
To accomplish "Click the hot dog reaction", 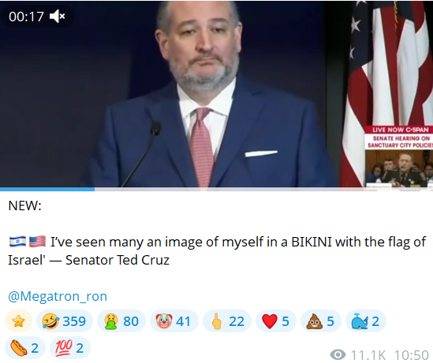I will coord(25,347).
